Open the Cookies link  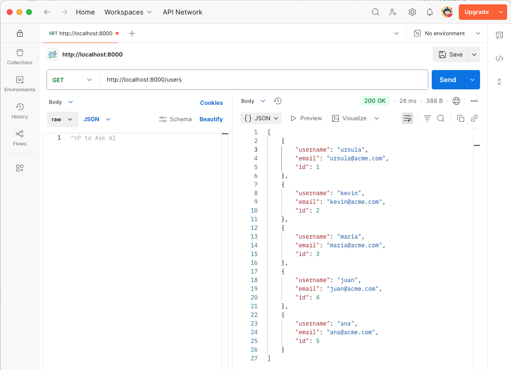211,102
